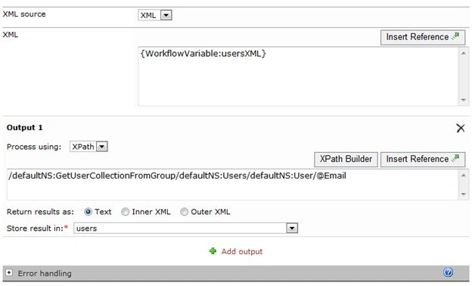The height and width of the screenshot is (286, 472).
Task: Click the Process using label
Action: point(34,147)
